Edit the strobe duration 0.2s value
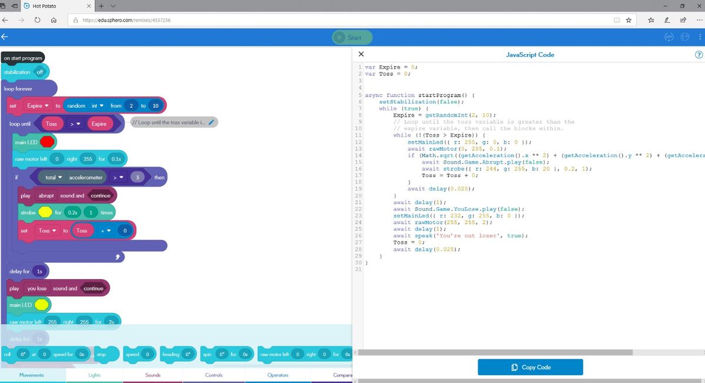Screen dimensions: 705x383 (x=72, y=212)
